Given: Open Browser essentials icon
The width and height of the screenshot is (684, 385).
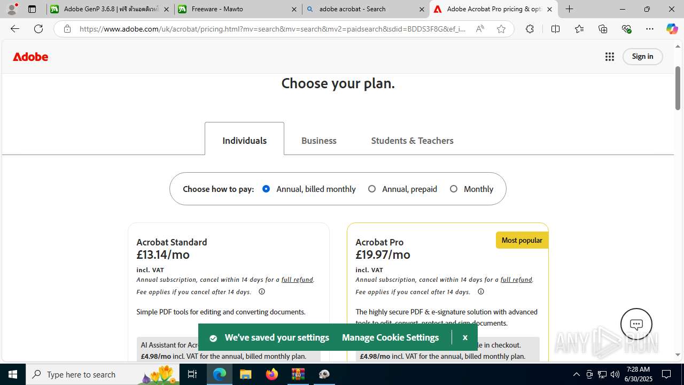Looking at the screenshot, I should [x=626, y=29].
